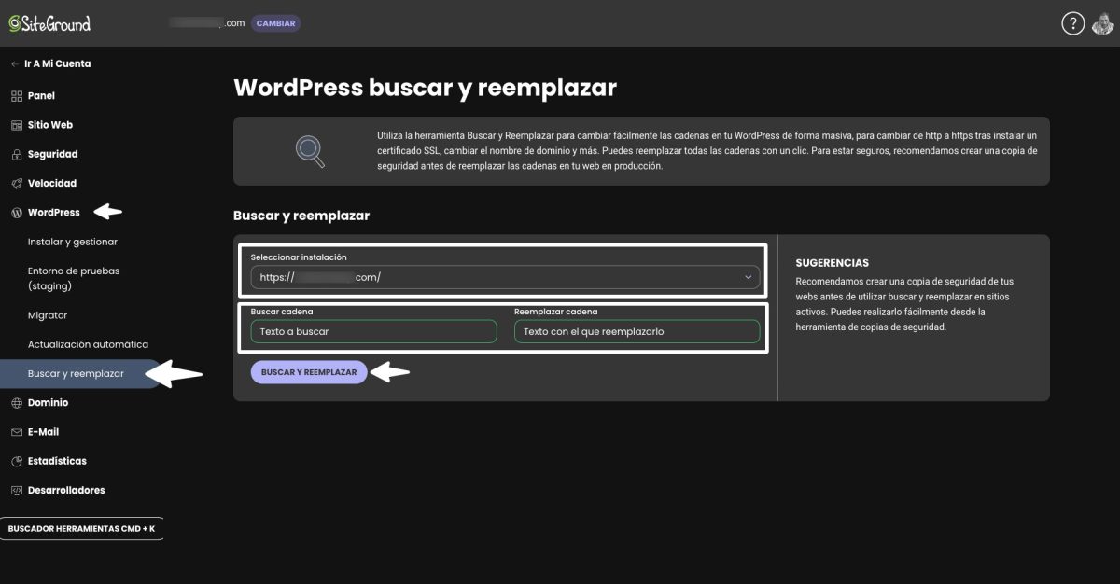Click the Velocidad speedometer icon
1120x584 pixels.
[15, 183]
